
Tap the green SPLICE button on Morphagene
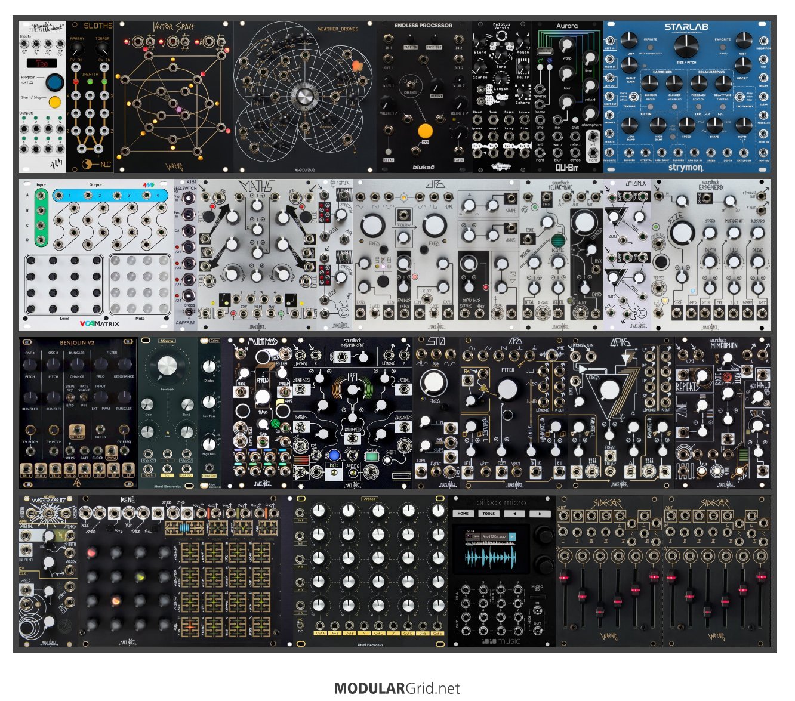372,456
